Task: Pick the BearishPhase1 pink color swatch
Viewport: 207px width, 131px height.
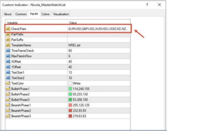Action: (70, 105)
